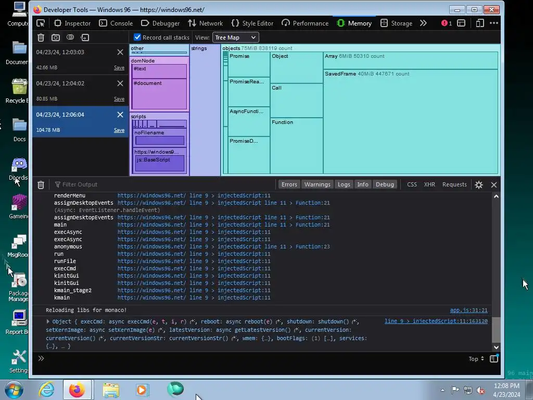The image size is (533, 400).
Task: Select the 12:03:03 snapshot entry
Action: [x=81, y=59]
